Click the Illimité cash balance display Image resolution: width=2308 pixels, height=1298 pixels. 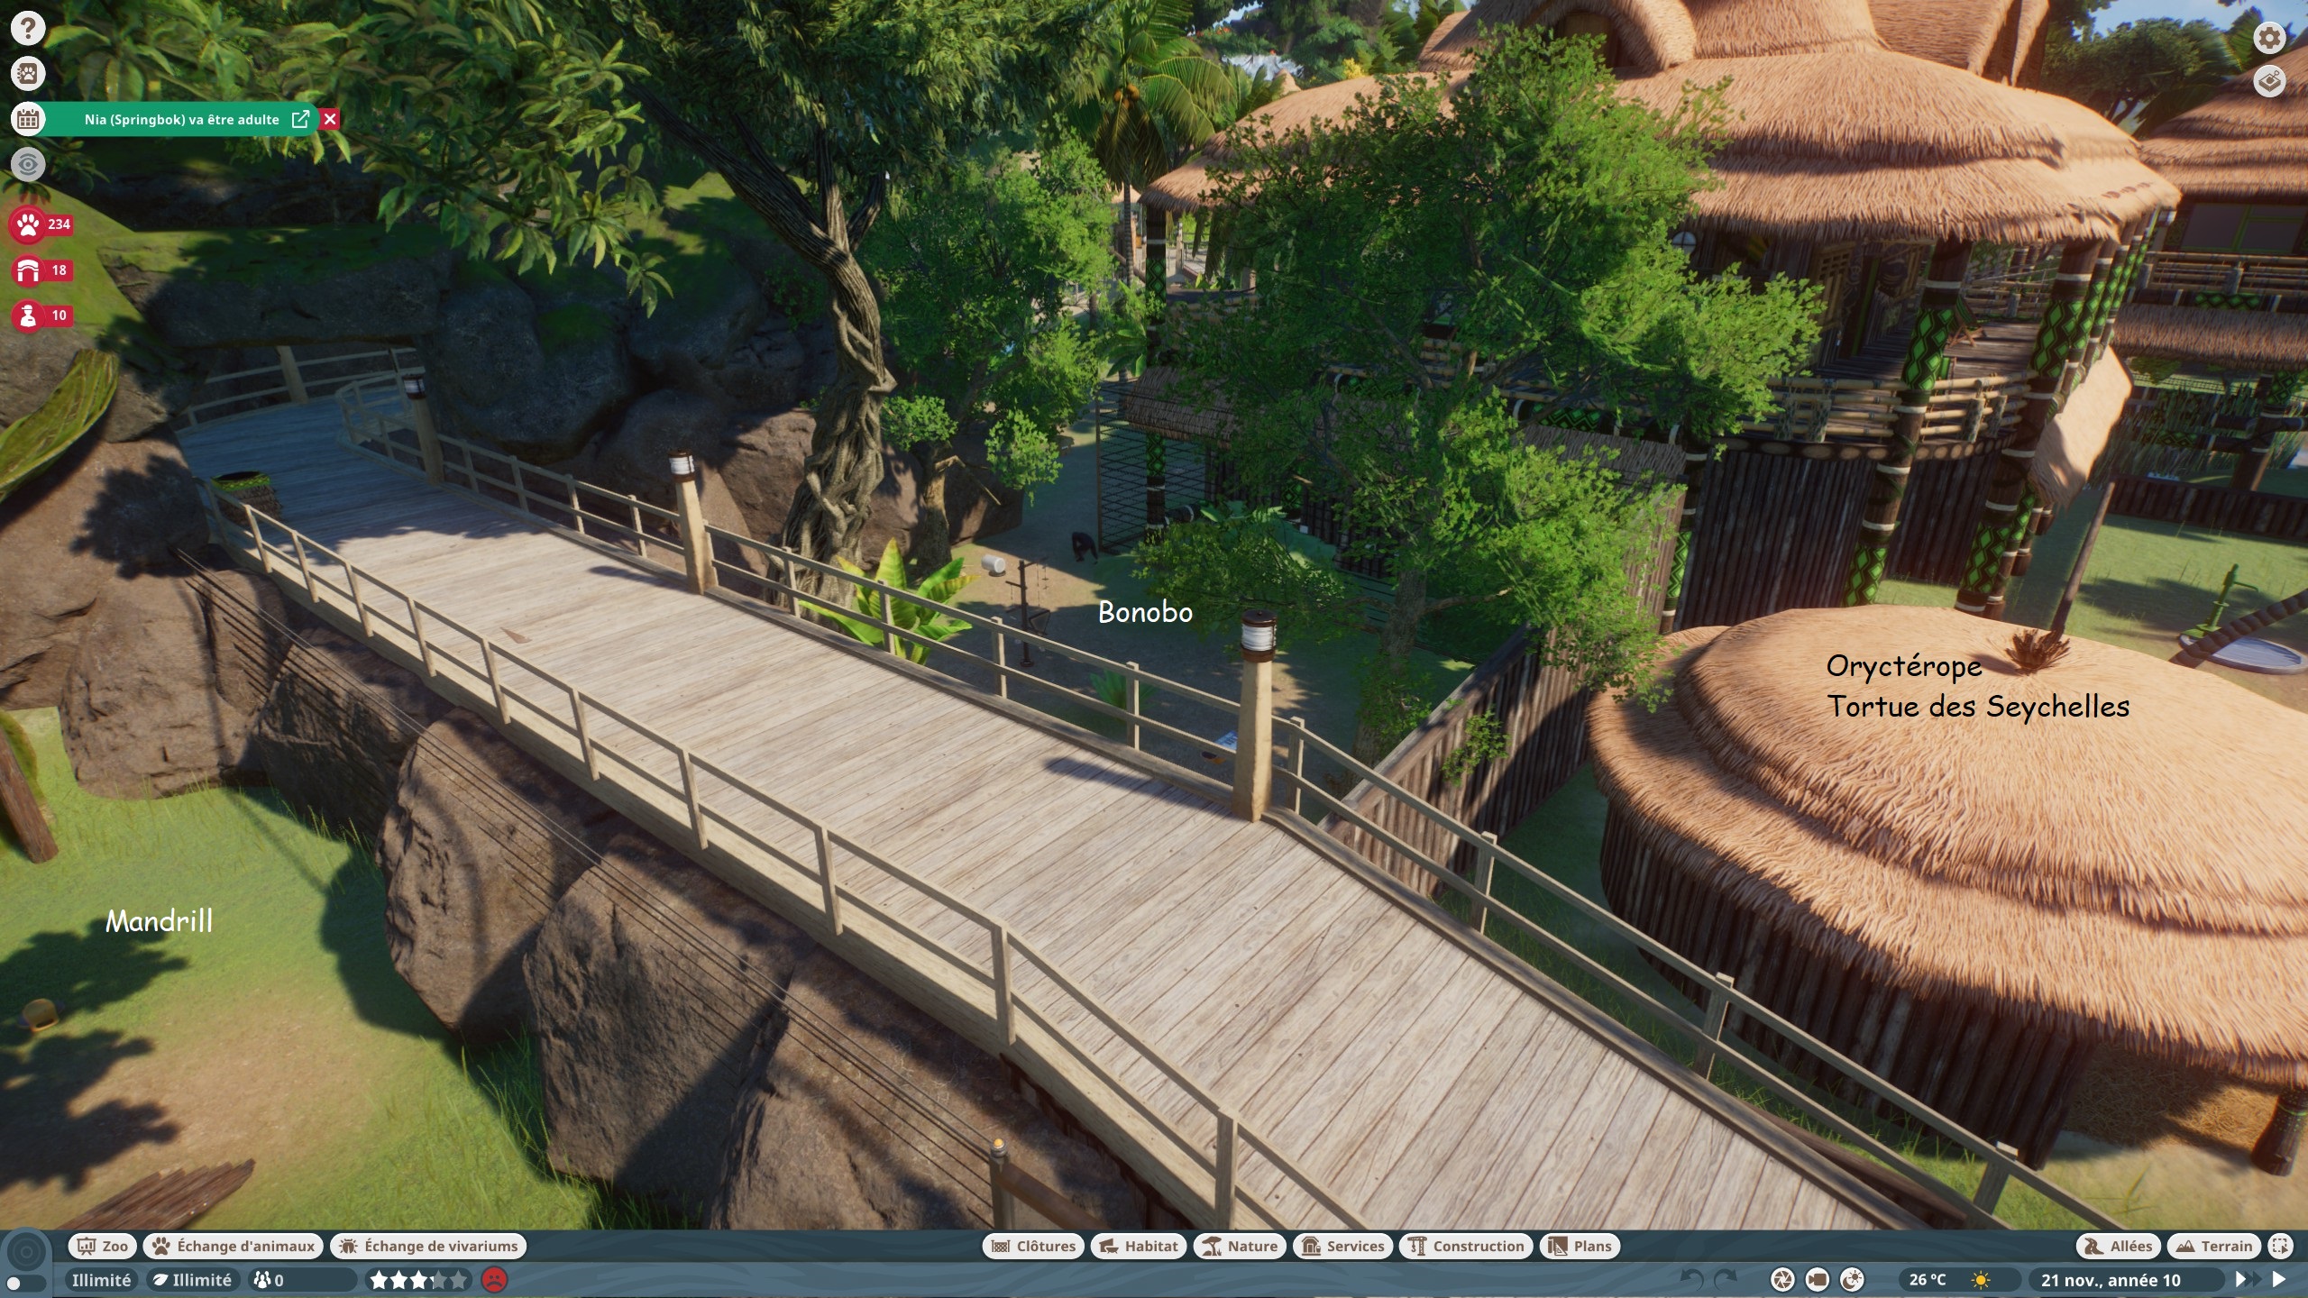pos(101,1280)
